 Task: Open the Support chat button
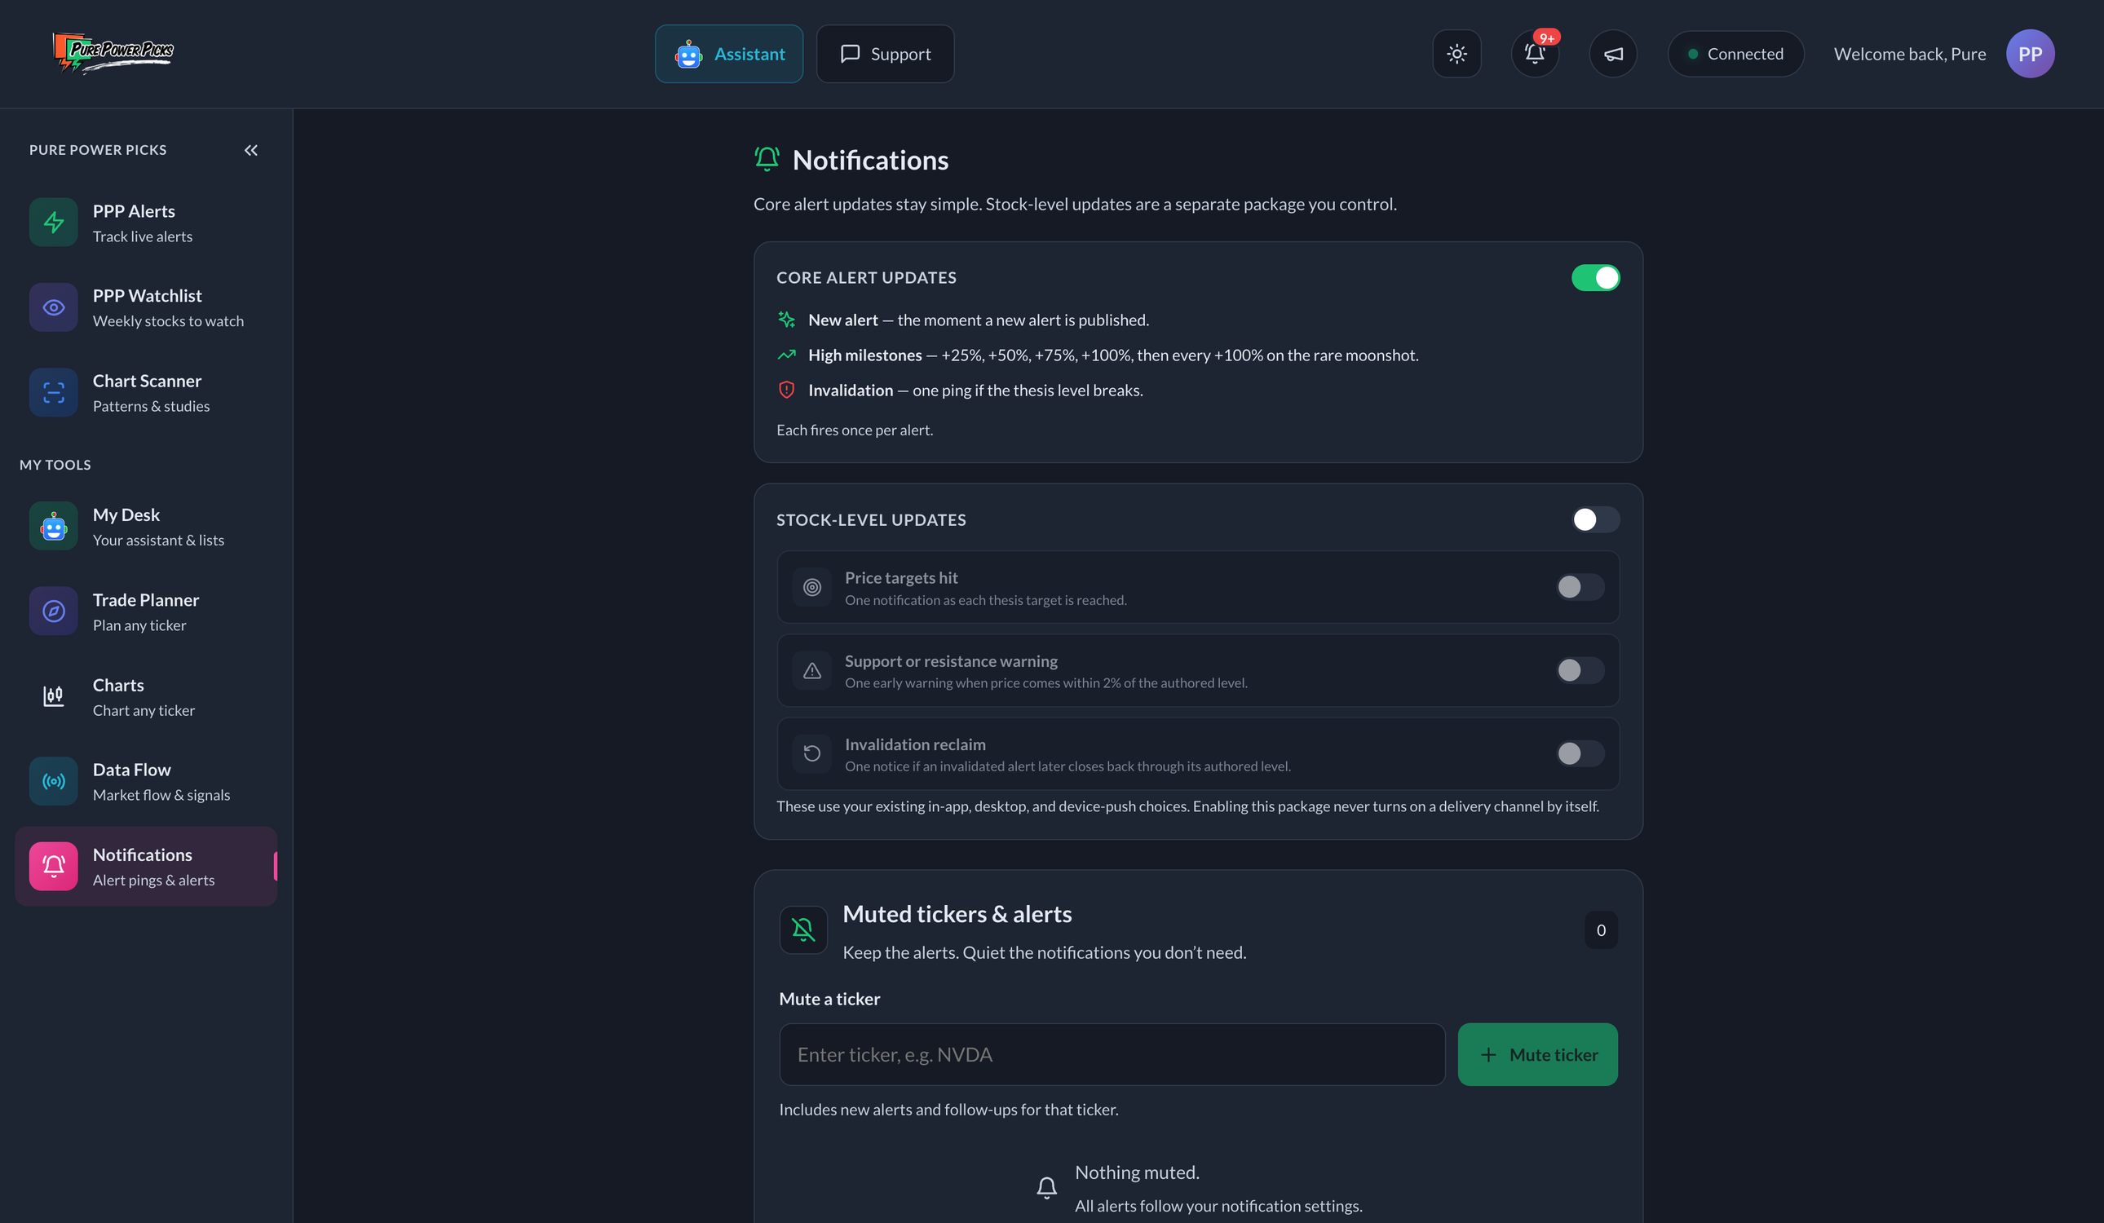[x=884, y=54]
